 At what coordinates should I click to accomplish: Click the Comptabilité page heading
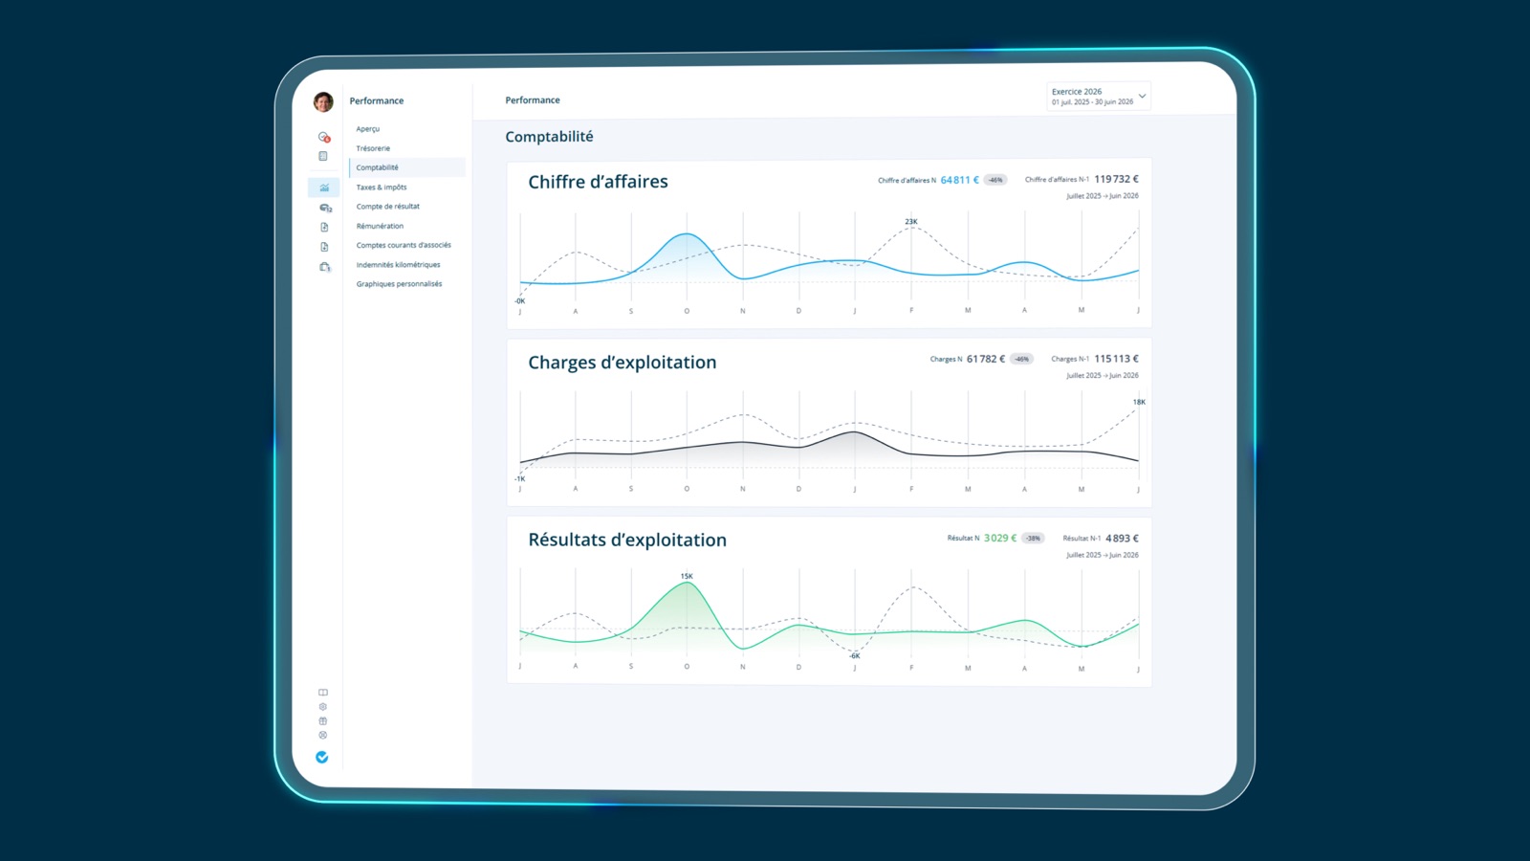pyautogui.click(x=549, y=137)
